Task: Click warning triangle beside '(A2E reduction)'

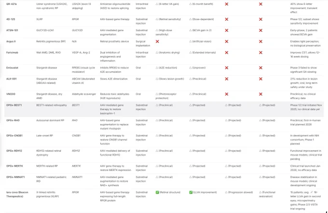Action: point(157,68)
